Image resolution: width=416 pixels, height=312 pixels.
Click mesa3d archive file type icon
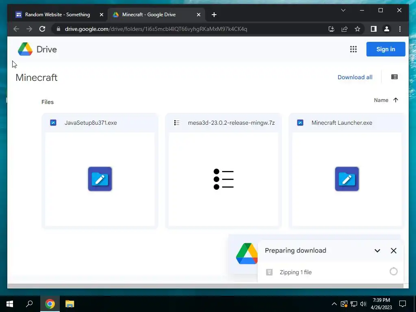pyautogui.click(x=177, y=123)
